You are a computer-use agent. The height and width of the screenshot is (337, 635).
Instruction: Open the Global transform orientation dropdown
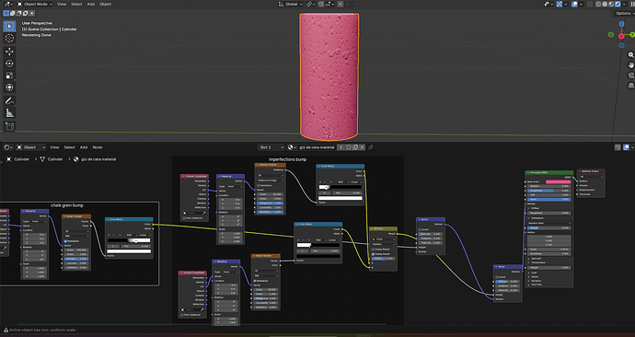[x=291, y=4]
